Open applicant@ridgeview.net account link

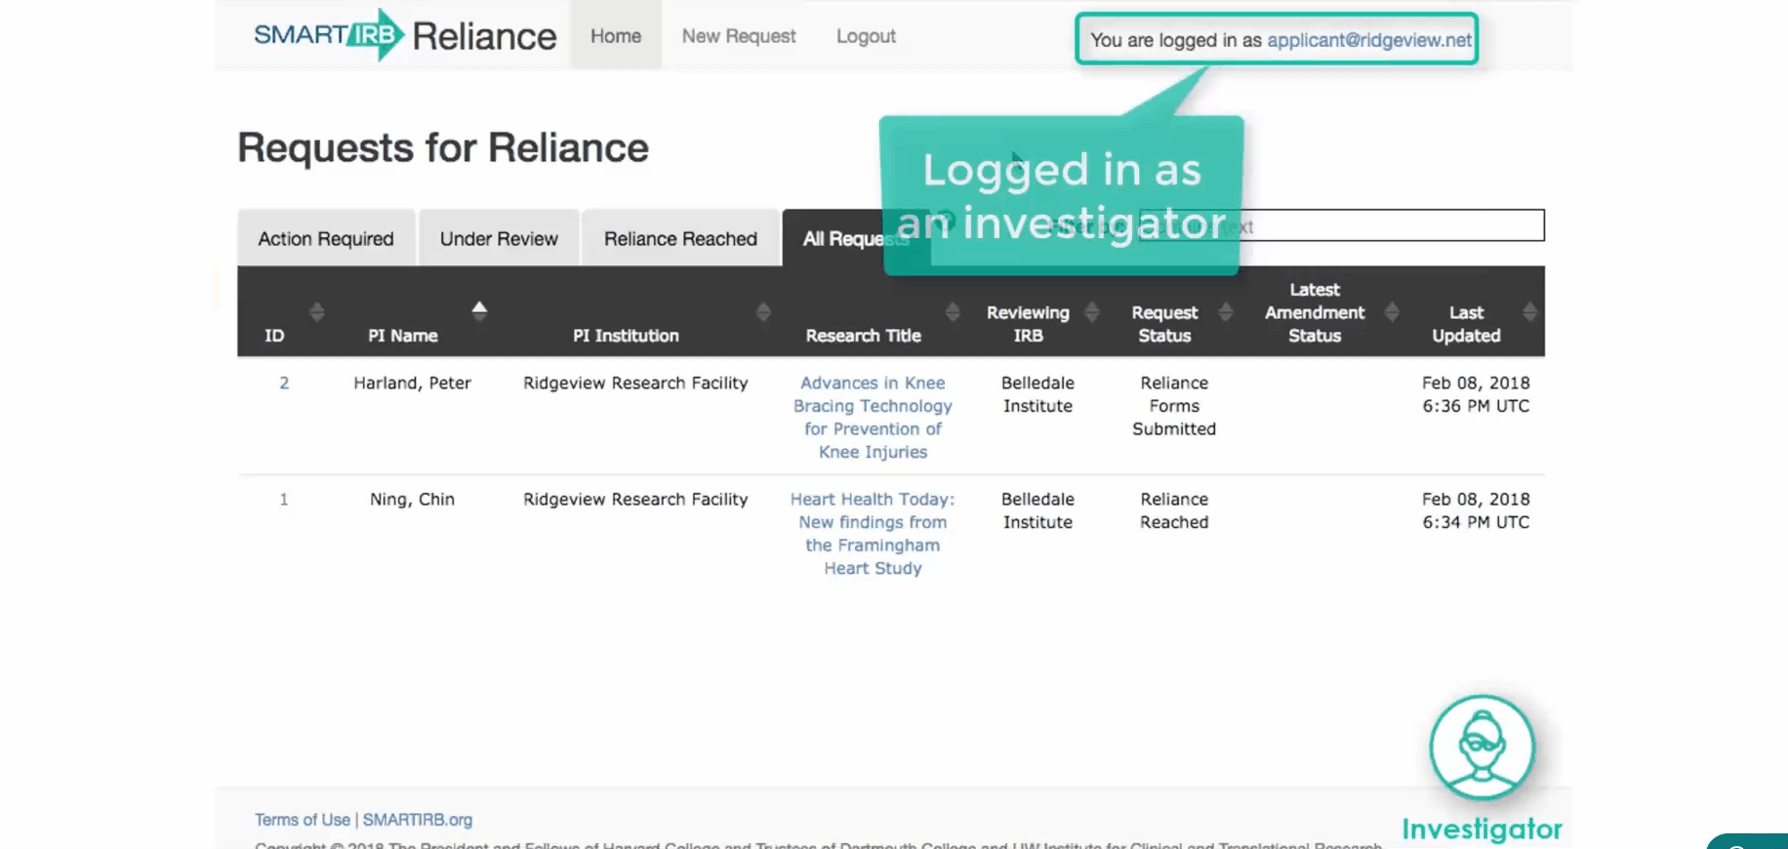[x=1369, y=40]
